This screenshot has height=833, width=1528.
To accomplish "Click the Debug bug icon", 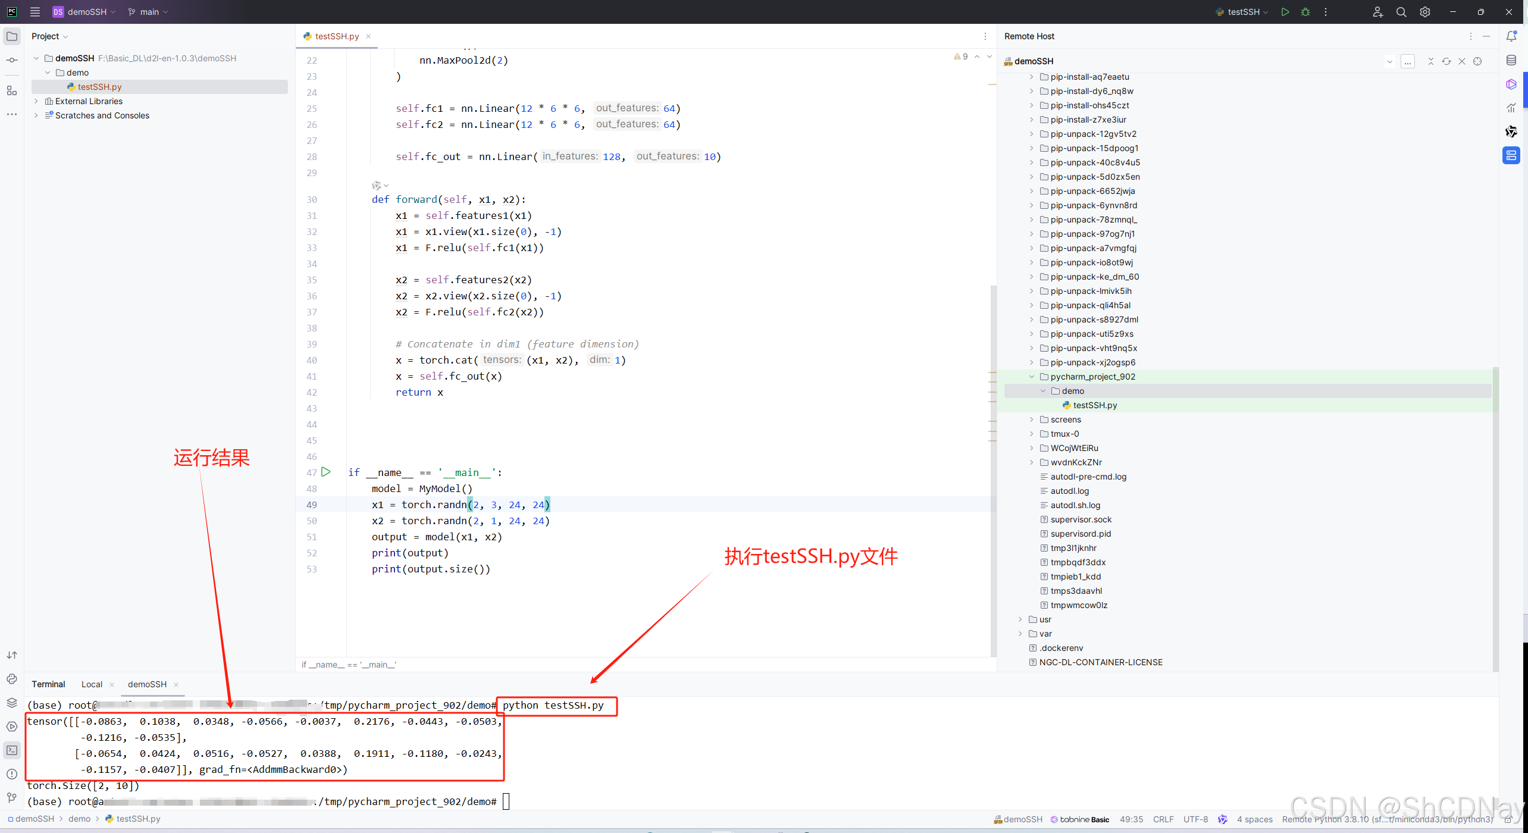I will [1305, 12].
